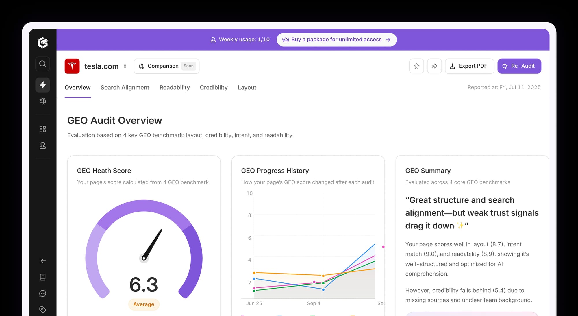Switch to the Search Alignment tab
Screen dimensions: 578x316
125,88
